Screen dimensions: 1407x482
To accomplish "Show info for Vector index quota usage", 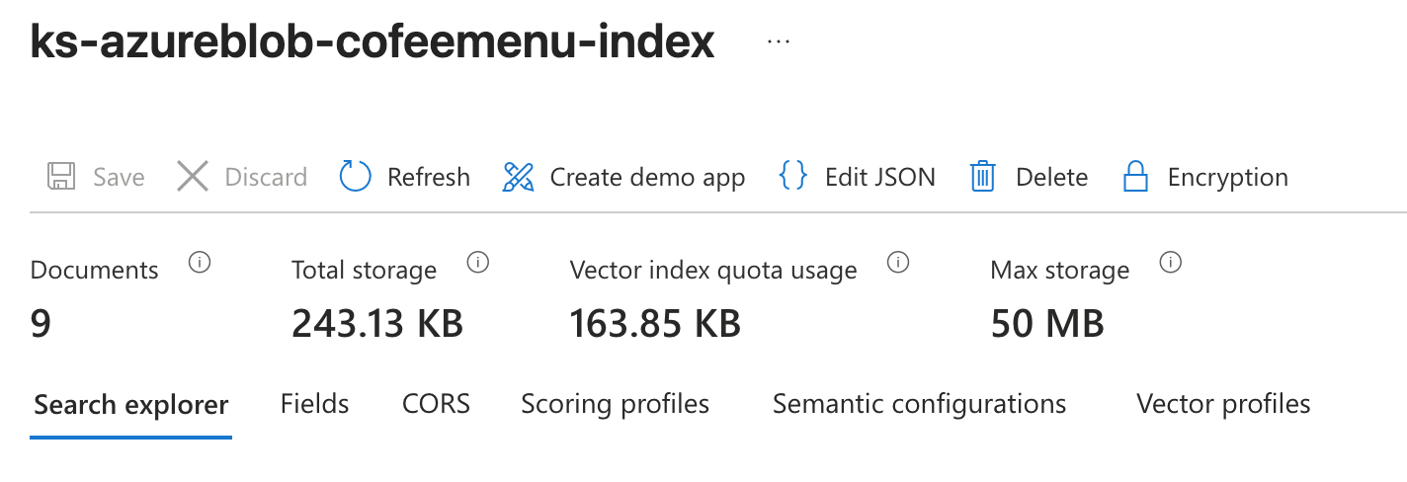I will tap(898, 263).
